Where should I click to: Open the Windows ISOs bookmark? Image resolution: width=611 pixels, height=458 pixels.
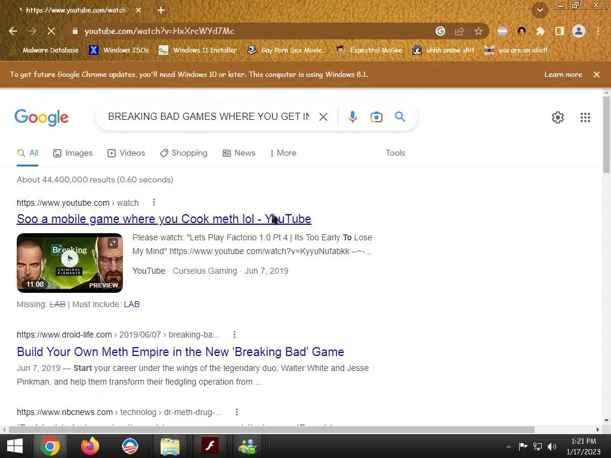click(119, 50)
